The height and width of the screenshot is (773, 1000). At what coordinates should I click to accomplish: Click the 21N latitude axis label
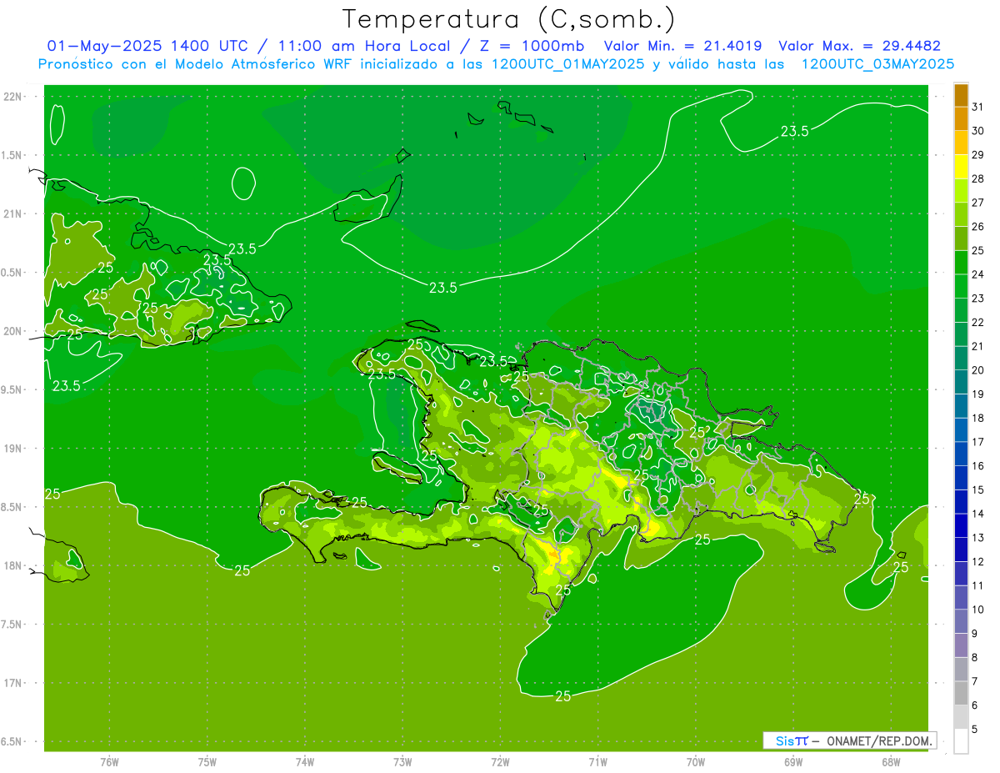(14, 213)
